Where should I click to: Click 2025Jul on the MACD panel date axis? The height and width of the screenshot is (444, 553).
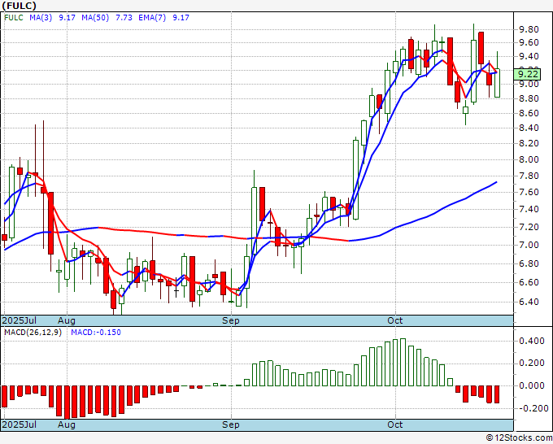click(x=19, y=424)
